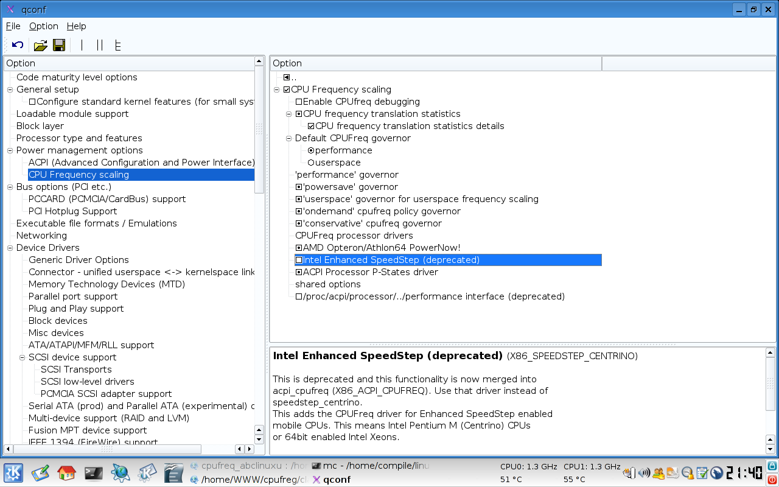
Task: Toggle 'CPU frequency translation statistics details' checkbox
Action: pyautogui.click(x=311, y=126)
